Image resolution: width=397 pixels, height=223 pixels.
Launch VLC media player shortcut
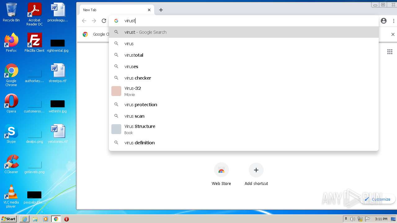click(x=11, y=196)
